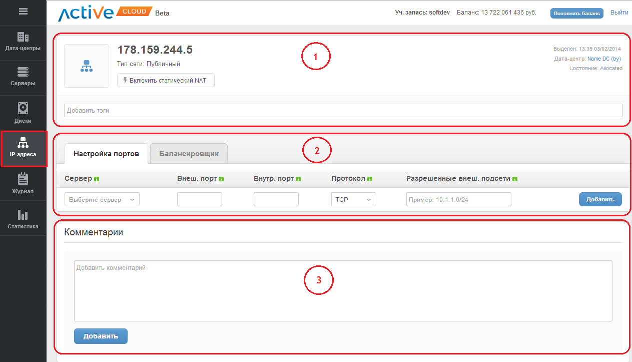
Task: Open the hamburger menu icon
Action: point(23,12)
